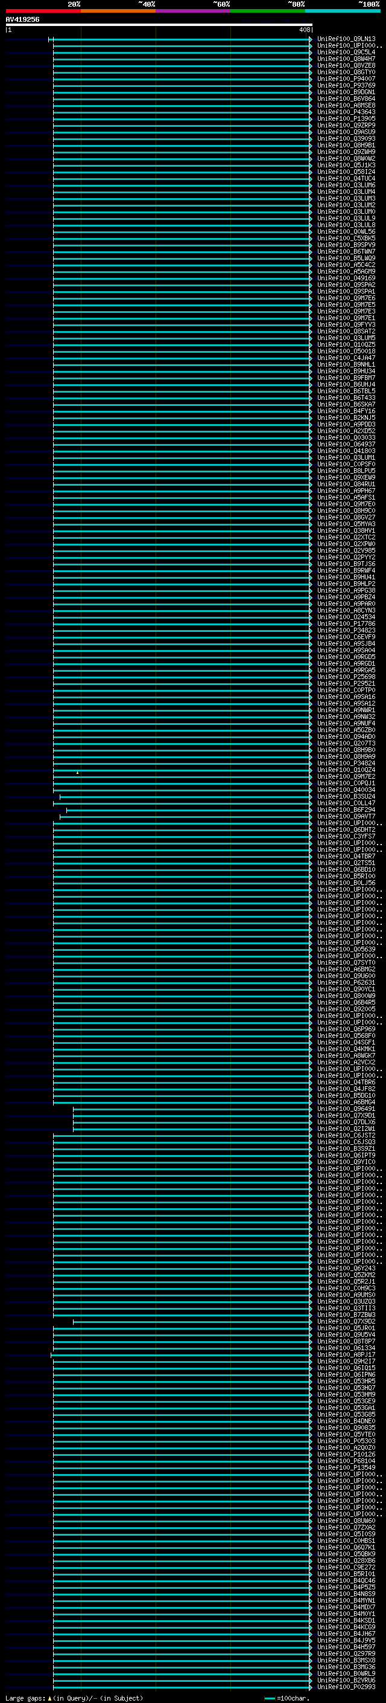Click the 408 query end position label

(x=304, y=30)
